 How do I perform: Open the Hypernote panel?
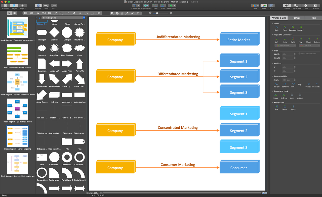(297, 6)
